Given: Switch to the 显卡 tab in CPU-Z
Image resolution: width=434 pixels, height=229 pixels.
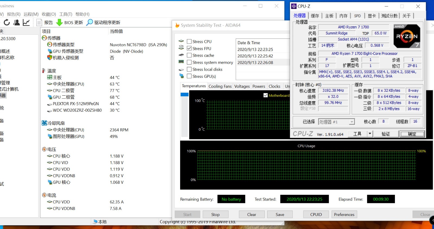Looking at the screenshot, I should (x=372, y=16).
